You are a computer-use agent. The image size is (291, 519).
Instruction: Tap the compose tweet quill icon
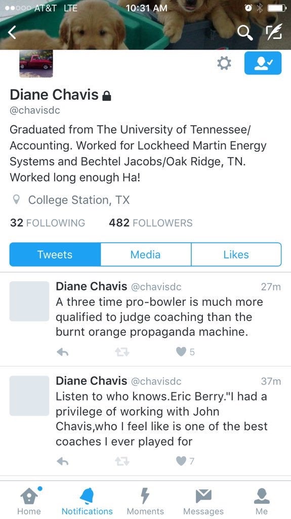point(274,33)
